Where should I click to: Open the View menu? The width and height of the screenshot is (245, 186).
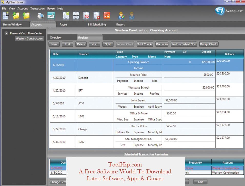(x=12, y=9)
